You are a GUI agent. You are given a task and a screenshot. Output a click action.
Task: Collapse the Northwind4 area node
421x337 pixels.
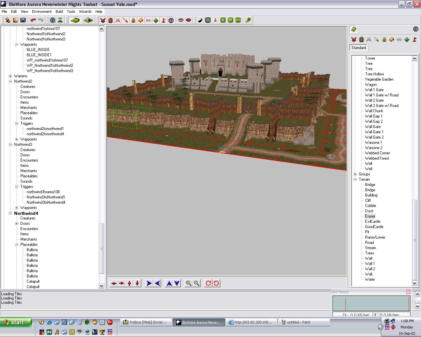[x=11, y=213]
